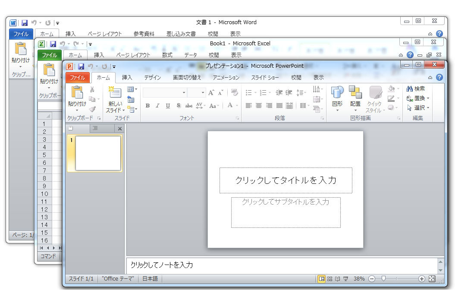Switch to the 画面切り替え tab

[187, 78]
